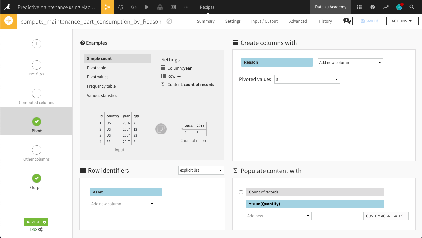Select the Simple count example
Viewport: 422px width, 238px height.
pyautogui.click(x=117, y=59)
